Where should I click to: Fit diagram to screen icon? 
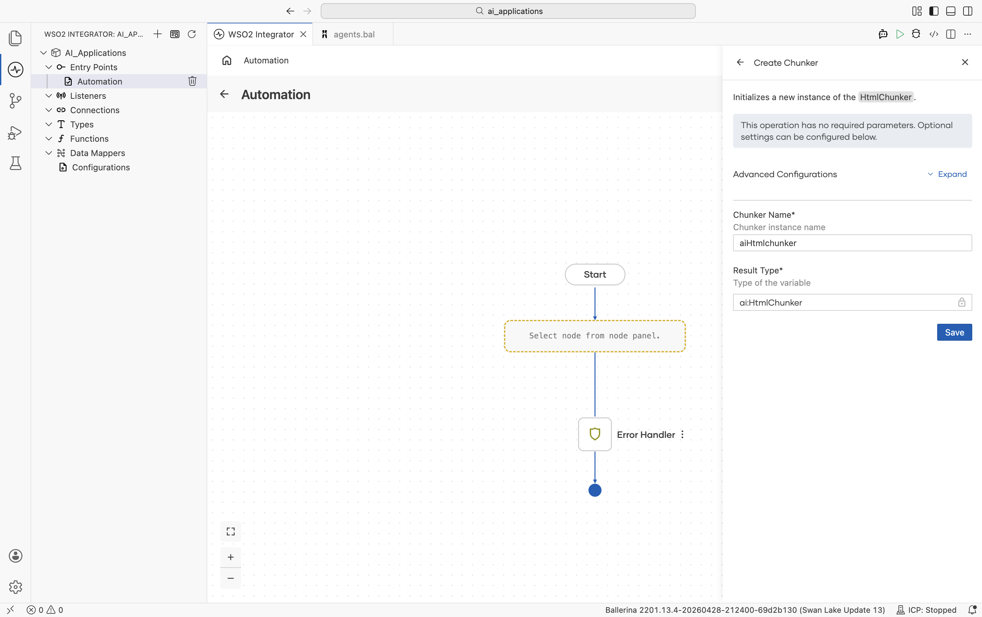tap(231, 531)
